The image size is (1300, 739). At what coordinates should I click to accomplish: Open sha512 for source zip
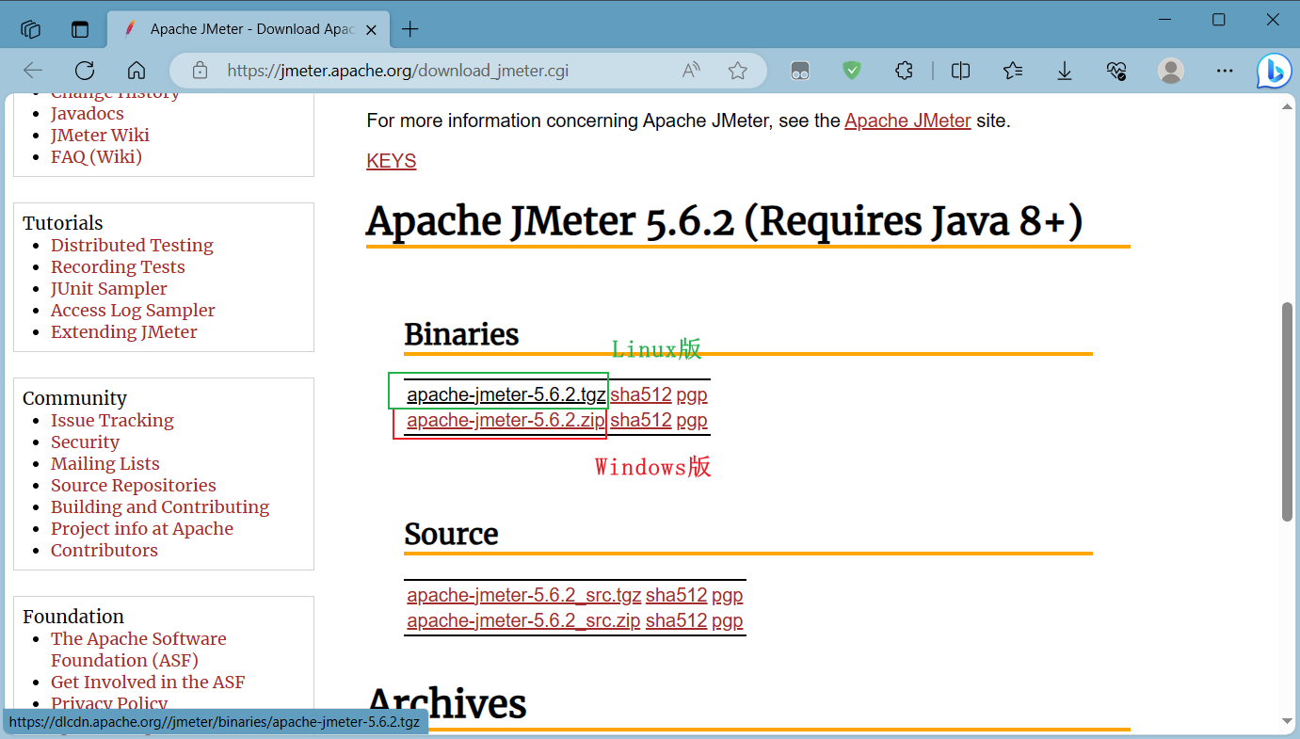[676, 620]
